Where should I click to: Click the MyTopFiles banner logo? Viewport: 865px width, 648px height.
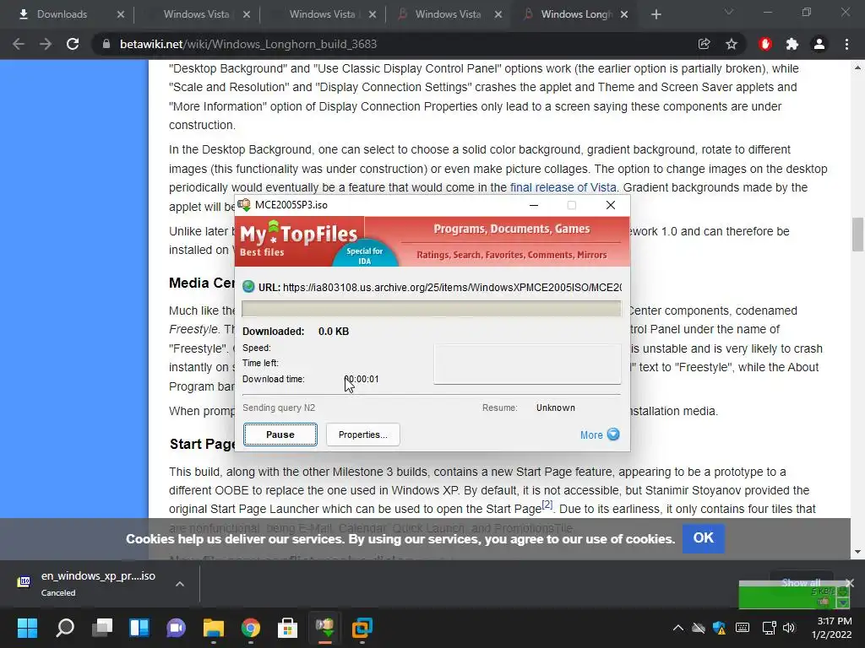[x=298, y=240]
